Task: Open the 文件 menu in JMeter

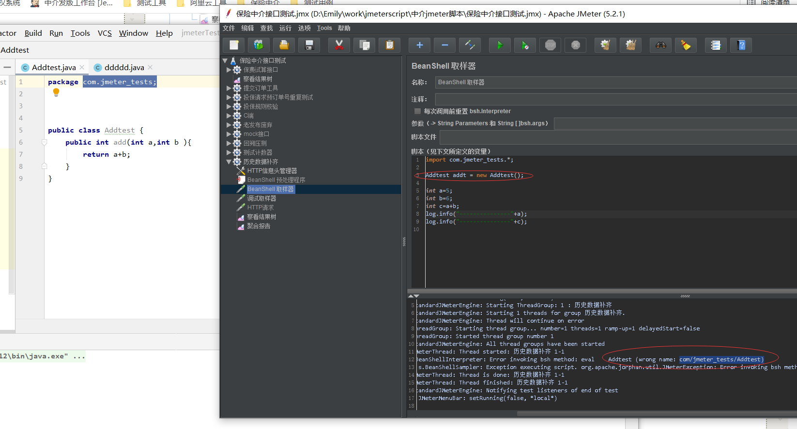Action: (x=229, y=28)
